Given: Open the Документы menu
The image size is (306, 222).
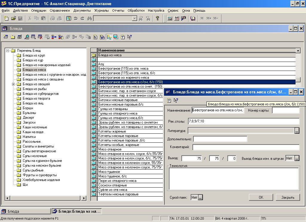Looking at the screenshot, I should coord(82,10).
